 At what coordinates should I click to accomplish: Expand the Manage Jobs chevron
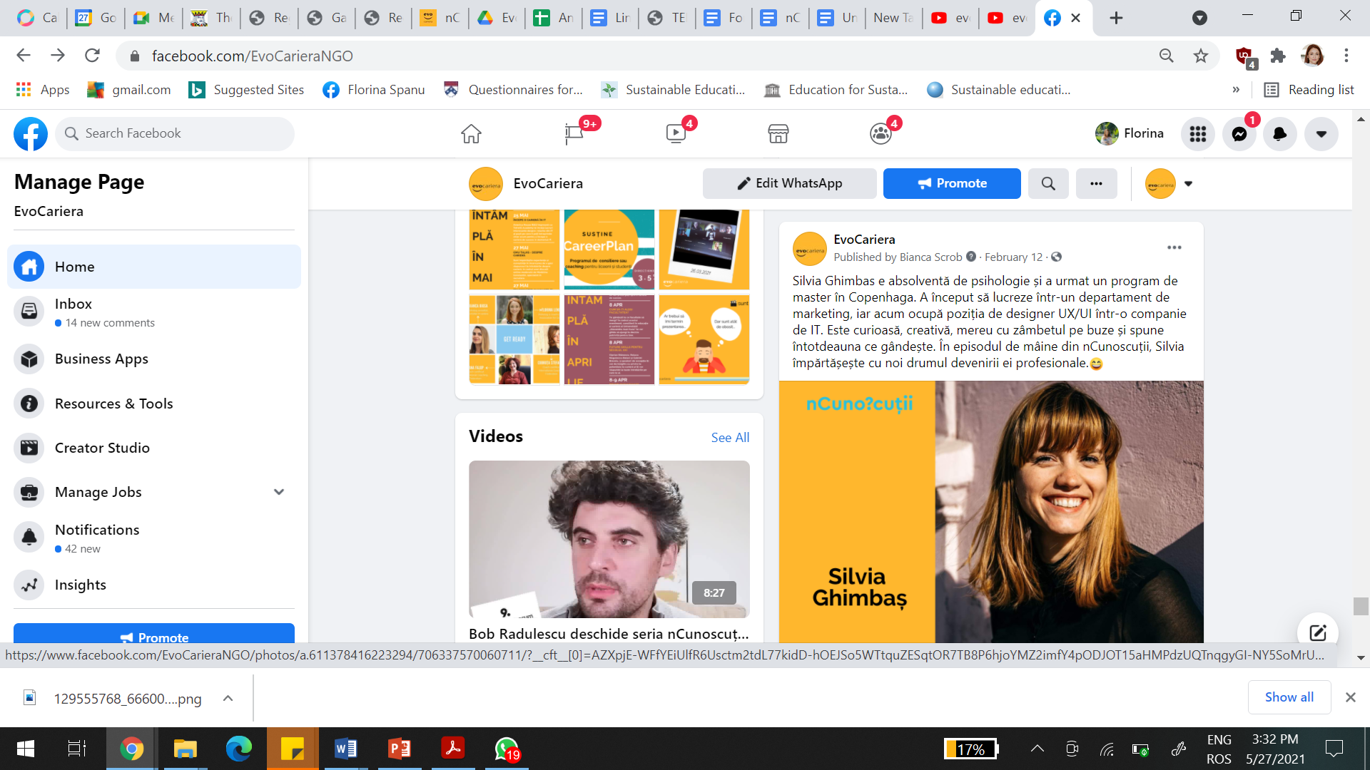(x=279, y=492)
